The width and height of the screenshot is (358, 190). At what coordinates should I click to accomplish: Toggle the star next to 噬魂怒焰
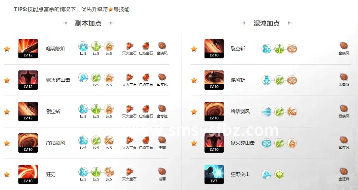7,49
